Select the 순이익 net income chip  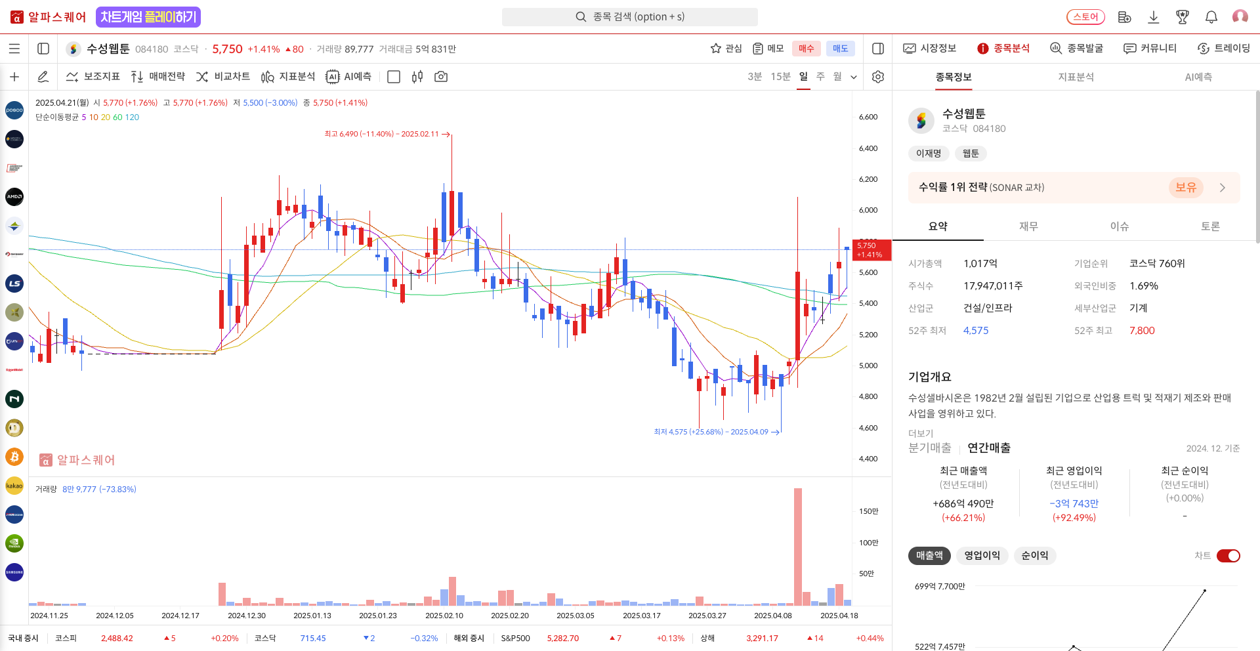point(1034,556)
